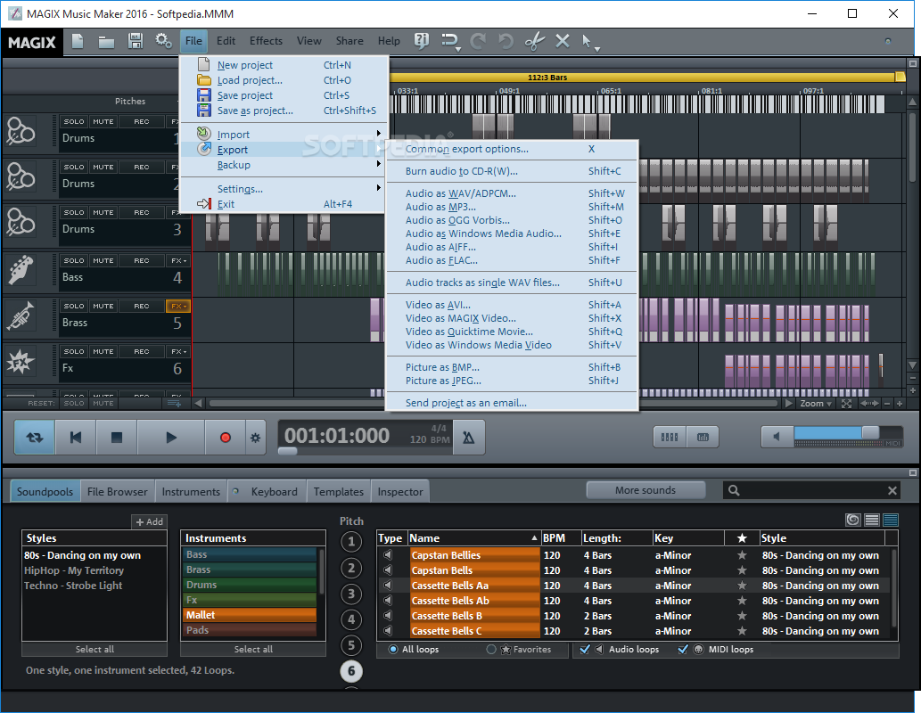Preview Cassette Bells C loop speaker icon

click(388, 631)
